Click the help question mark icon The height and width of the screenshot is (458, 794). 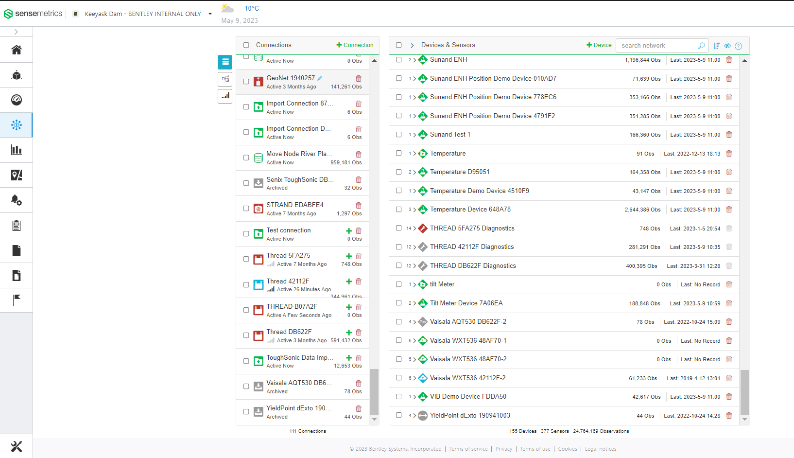[x=739, y=46]
